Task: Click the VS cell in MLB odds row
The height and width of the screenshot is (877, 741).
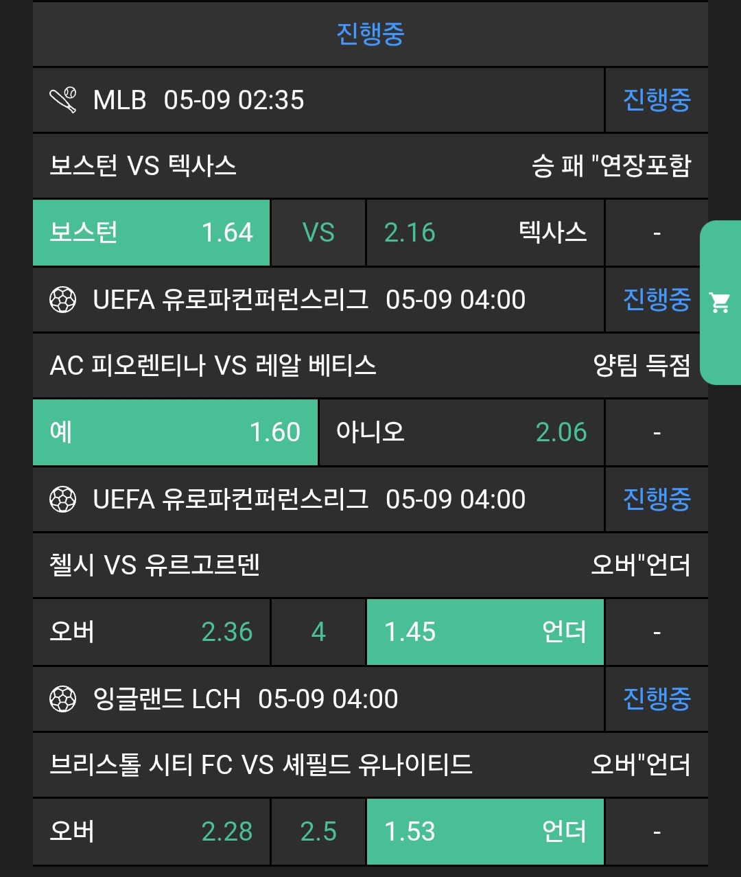Action: (318, 233)
